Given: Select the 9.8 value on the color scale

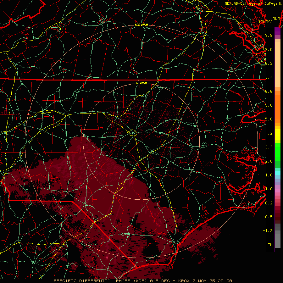Looking at the screenshot, I should [x=269, y=35].
